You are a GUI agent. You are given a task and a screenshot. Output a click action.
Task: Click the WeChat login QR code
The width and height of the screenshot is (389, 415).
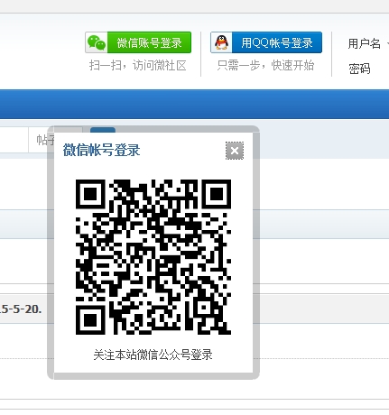tap(153, 257)
